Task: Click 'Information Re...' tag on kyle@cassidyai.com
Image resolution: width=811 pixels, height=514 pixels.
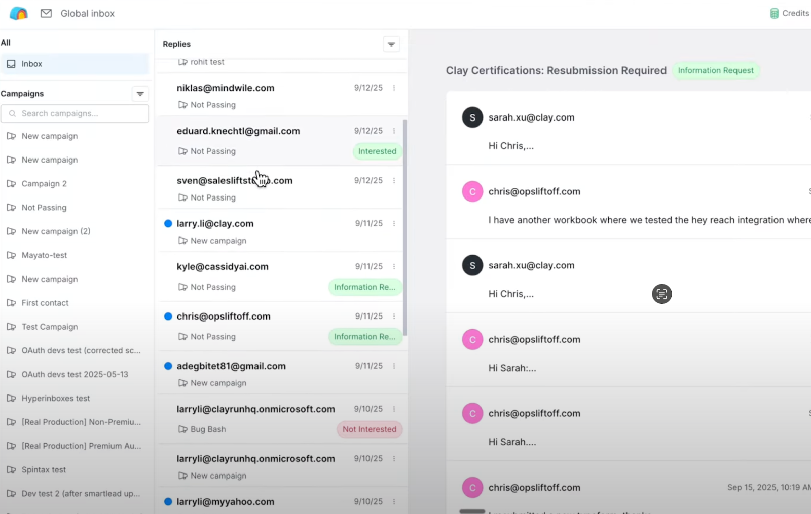Action: coord(365,287)
